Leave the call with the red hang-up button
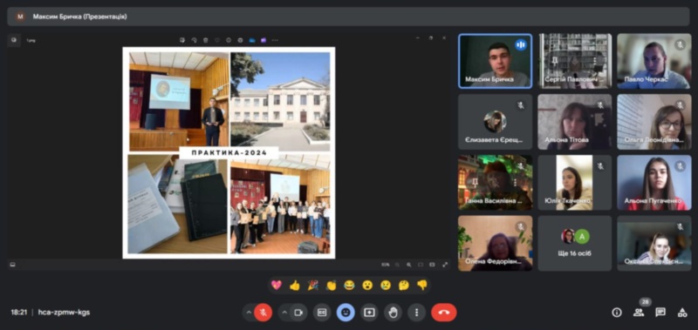698x330 pixels. (x=444, y=313)
